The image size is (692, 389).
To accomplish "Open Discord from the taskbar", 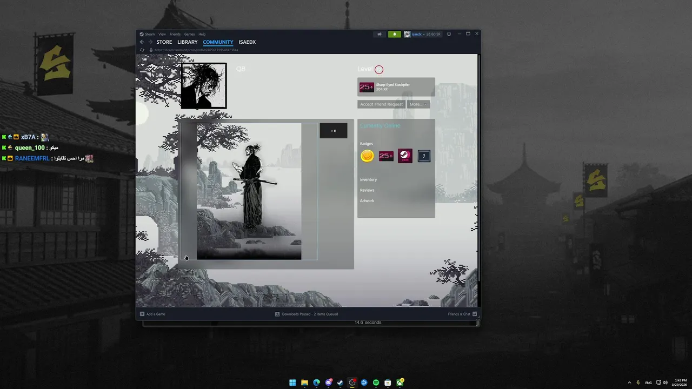I will pos(328,383).
